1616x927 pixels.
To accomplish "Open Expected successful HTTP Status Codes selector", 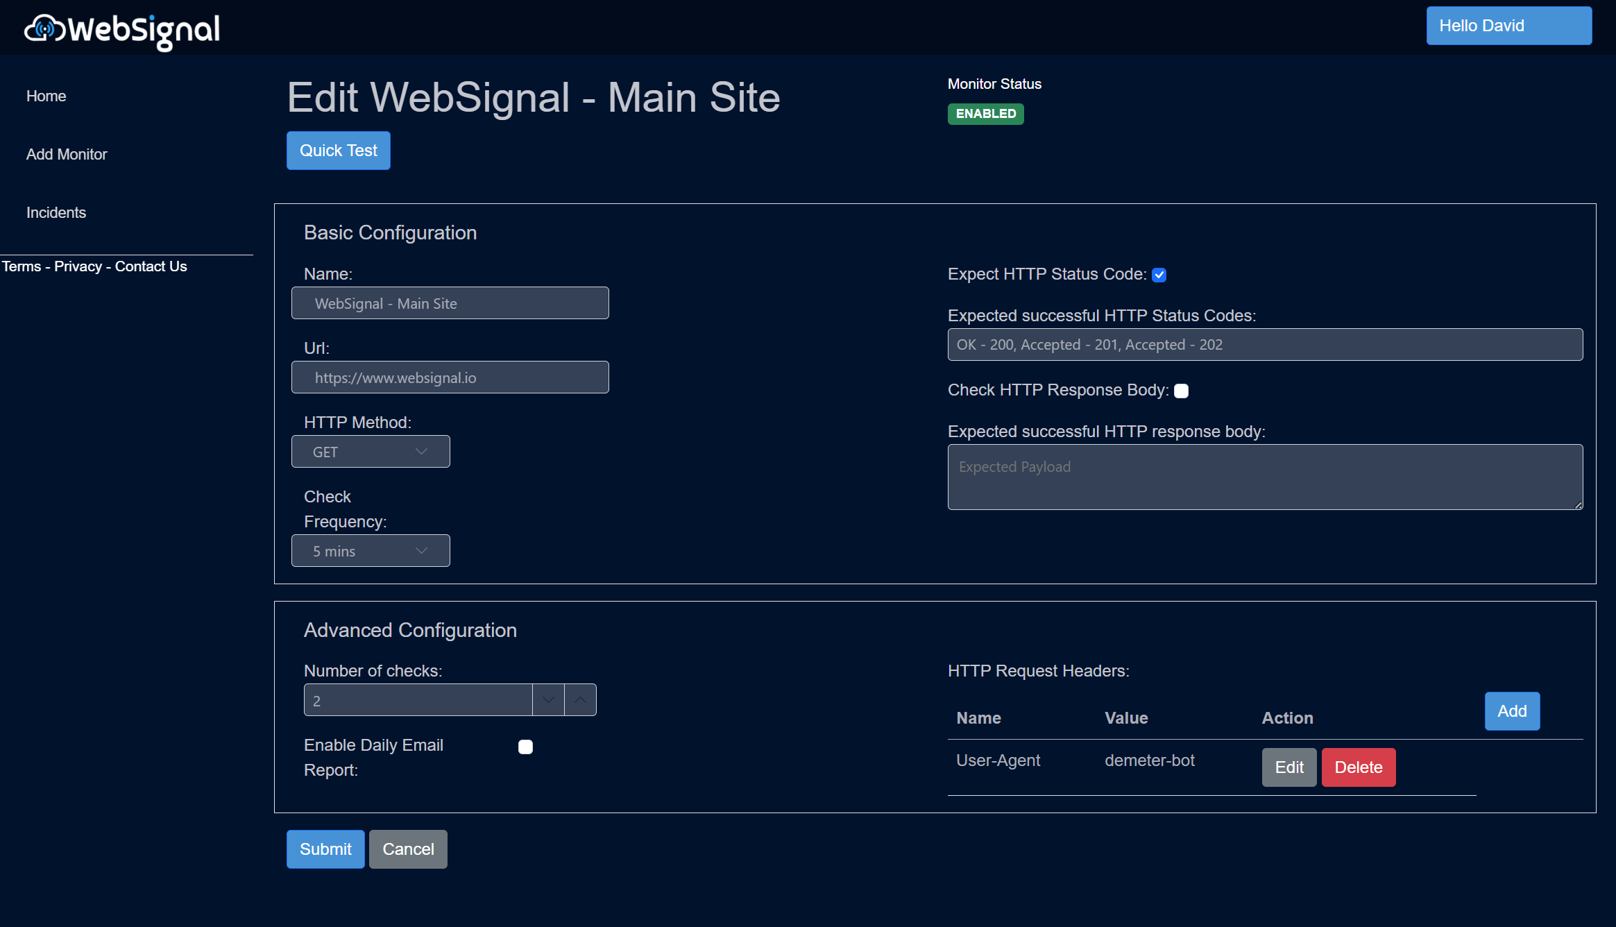I will pos(1265,345).
